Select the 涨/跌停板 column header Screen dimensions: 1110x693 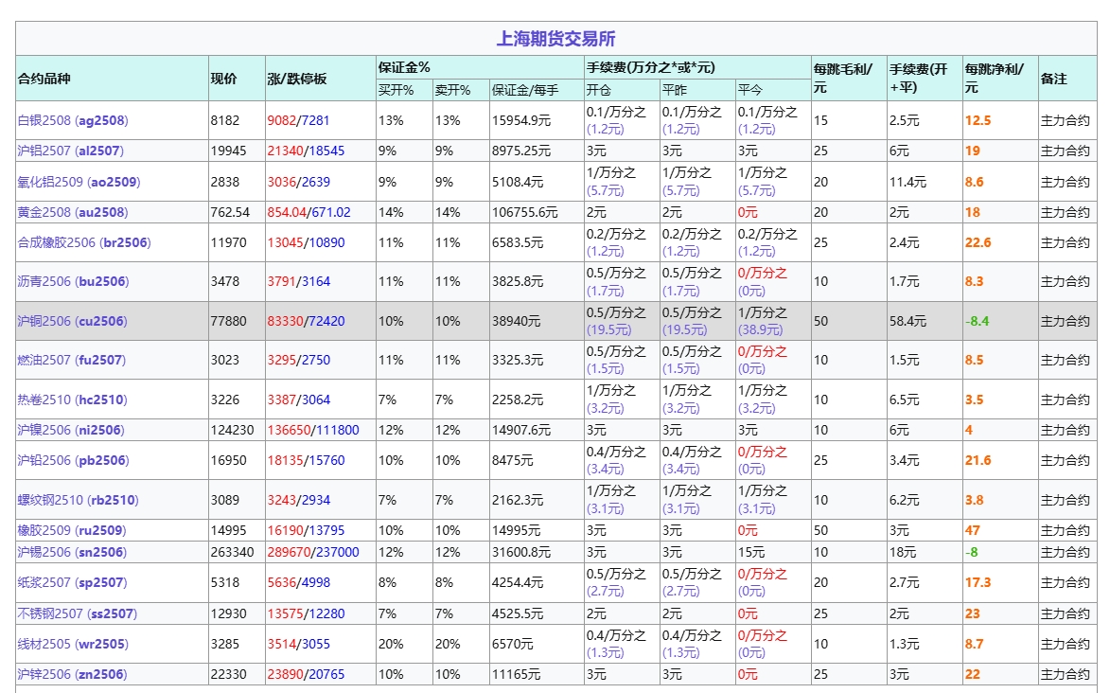pyautogui.click(x=297, y=79)
